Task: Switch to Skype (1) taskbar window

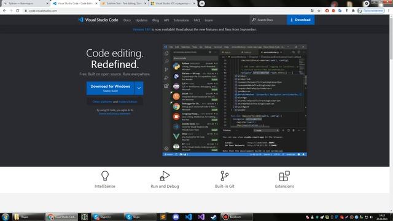Action: (x=107, y=217)
